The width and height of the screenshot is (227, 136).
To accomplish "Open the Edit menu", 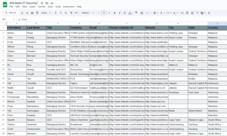I will [x=17, y=7].
